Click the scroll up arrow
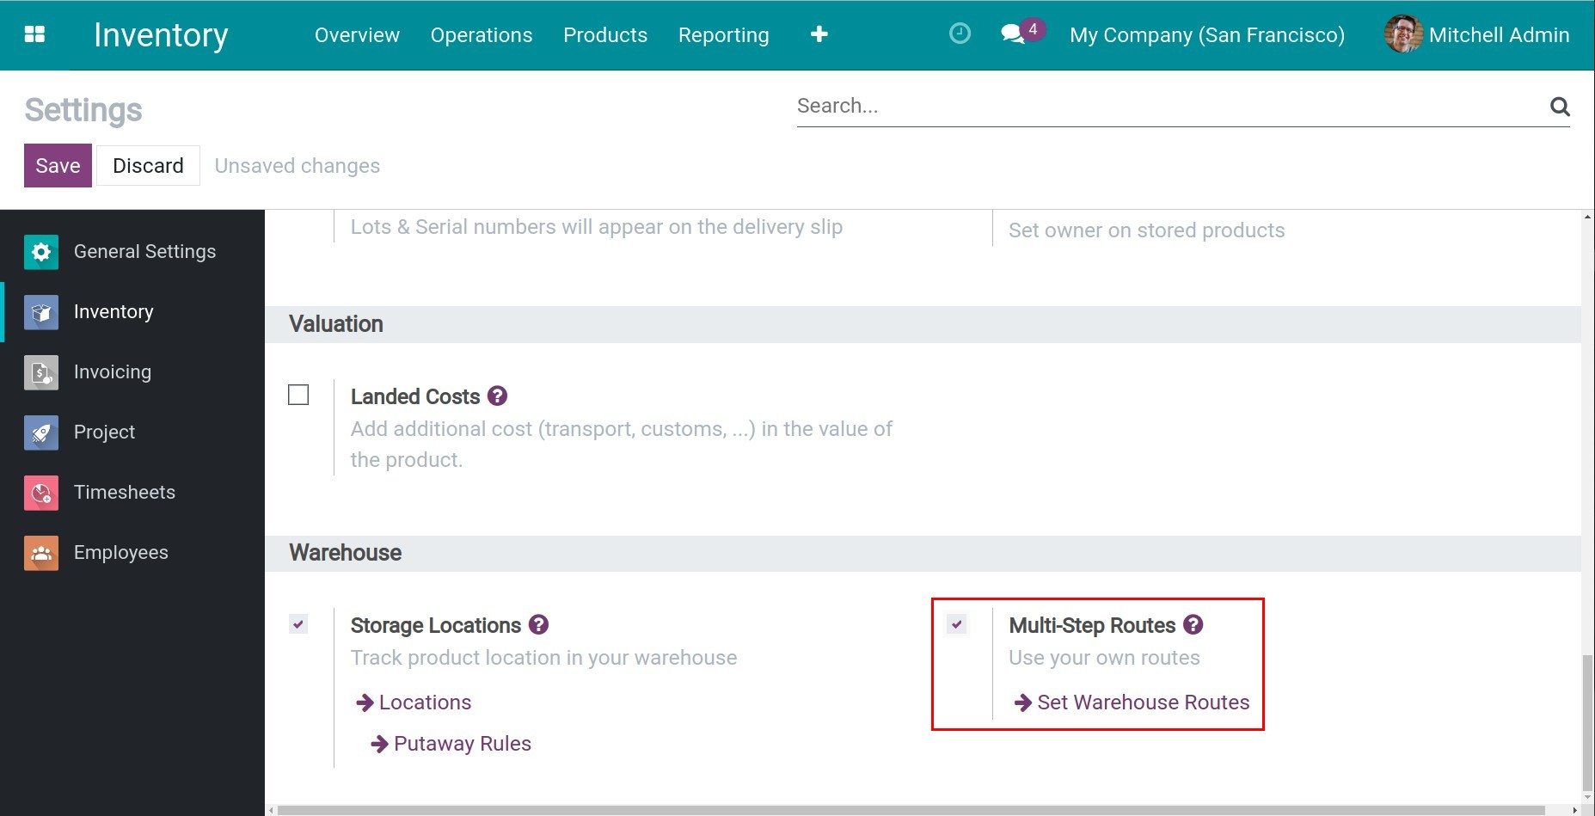The width and height of the screenshot is (1595, 816). pyautogui.click(x=1587, y=217)
